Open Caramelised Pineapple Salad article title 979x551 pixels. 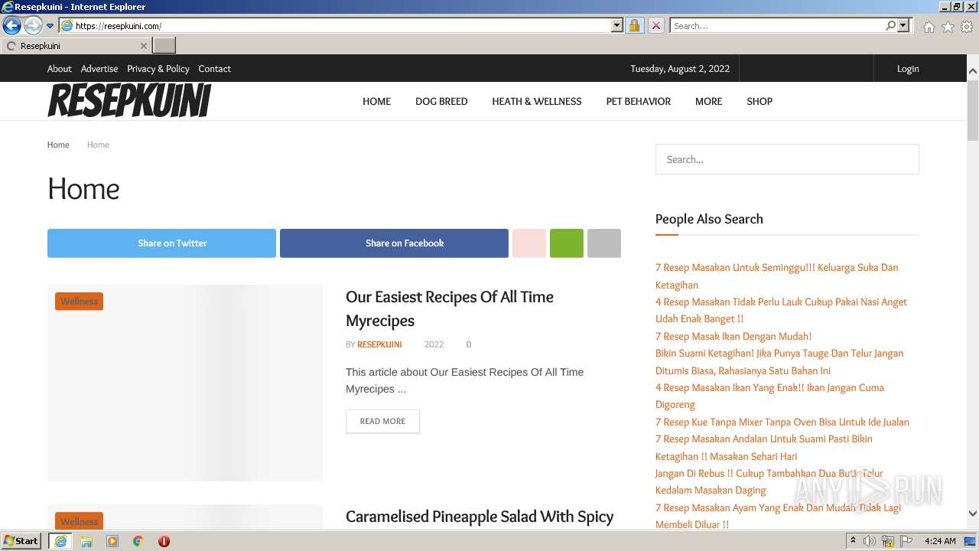(480, 517)
